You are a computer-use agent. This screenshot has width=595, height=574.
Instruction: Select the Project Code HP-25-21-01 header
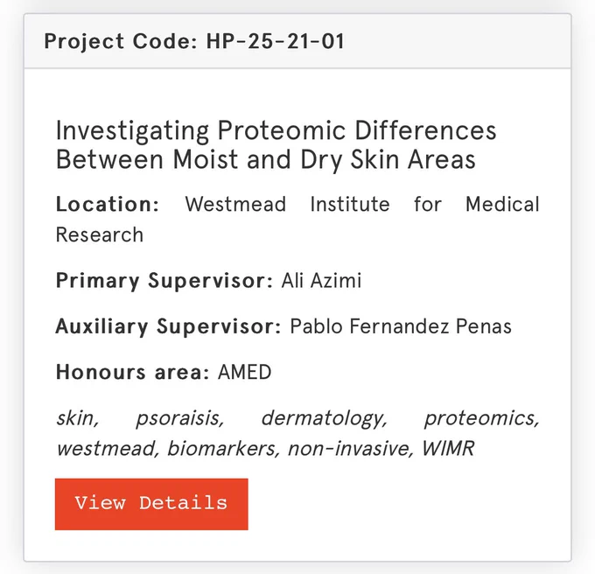point(194,41)
